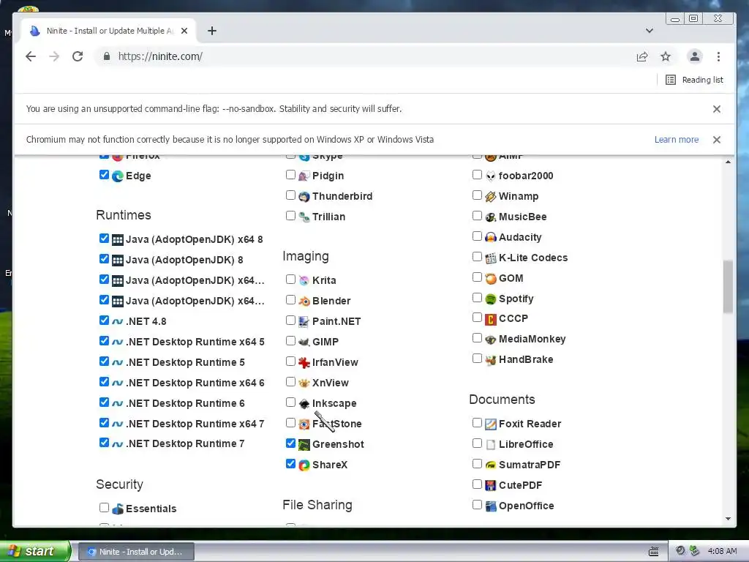Click the foobar2000 alien icon

491,176
